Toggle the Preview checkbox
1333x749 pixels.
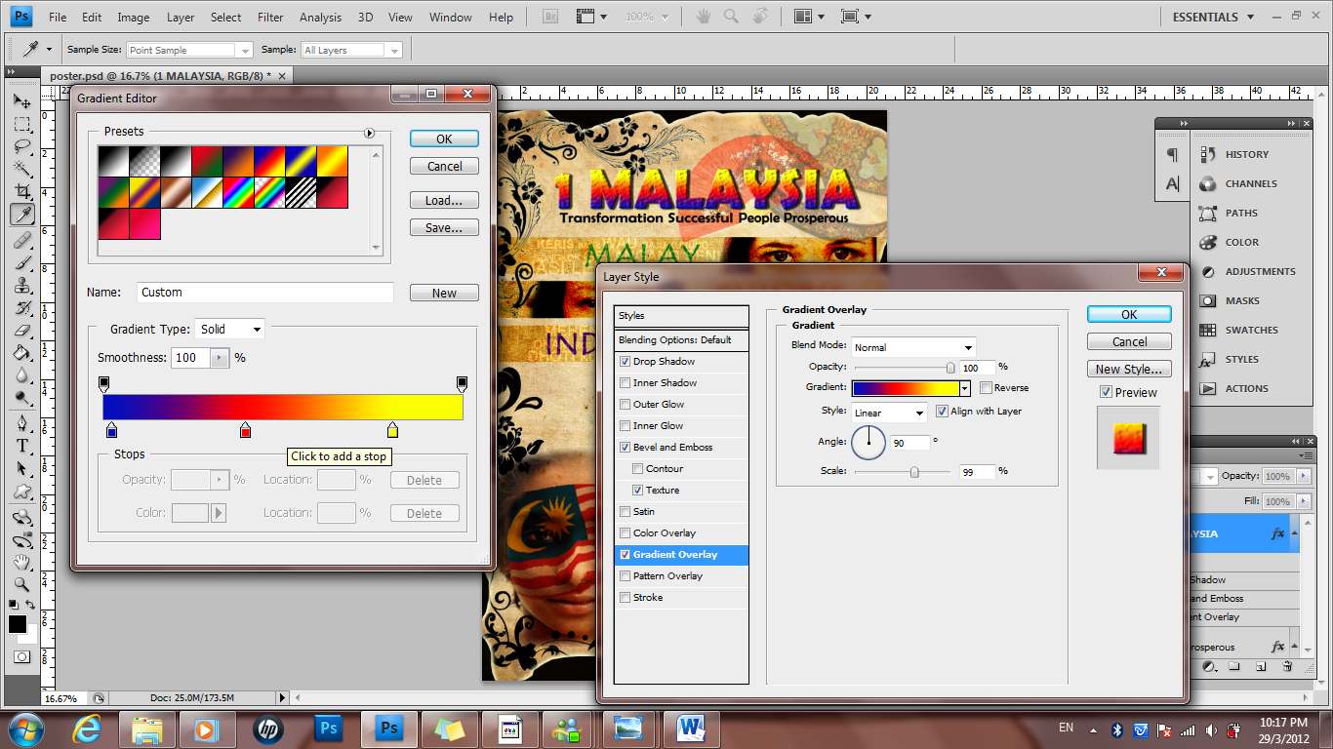[1106, 392]
